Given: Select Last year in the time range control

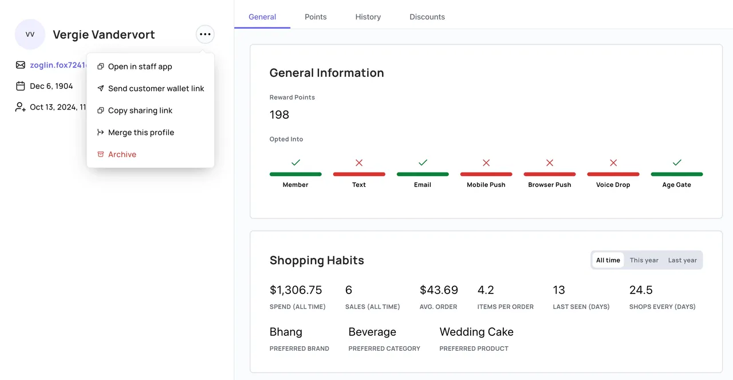Looking at the screenshot, I should tap(682, 260).
